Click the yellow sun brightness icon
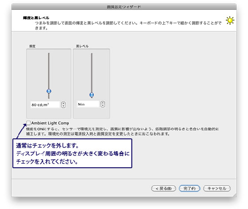The height and width of the screenshot is (209, 248). [x=230, y=20]
